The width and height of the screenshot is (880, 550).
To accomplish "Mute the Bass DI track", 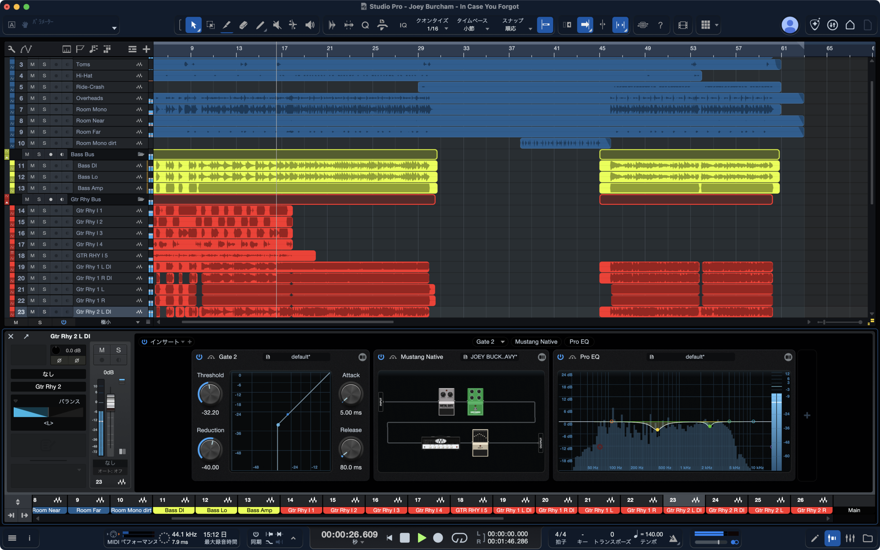I will 32,165.
